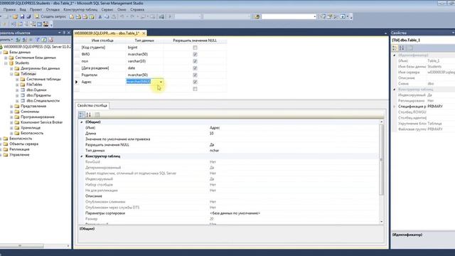This screenshot has width=455, height=256.
Task: Click the disconnect icon in Object Explorer toolbar
Action: [25, 40]
